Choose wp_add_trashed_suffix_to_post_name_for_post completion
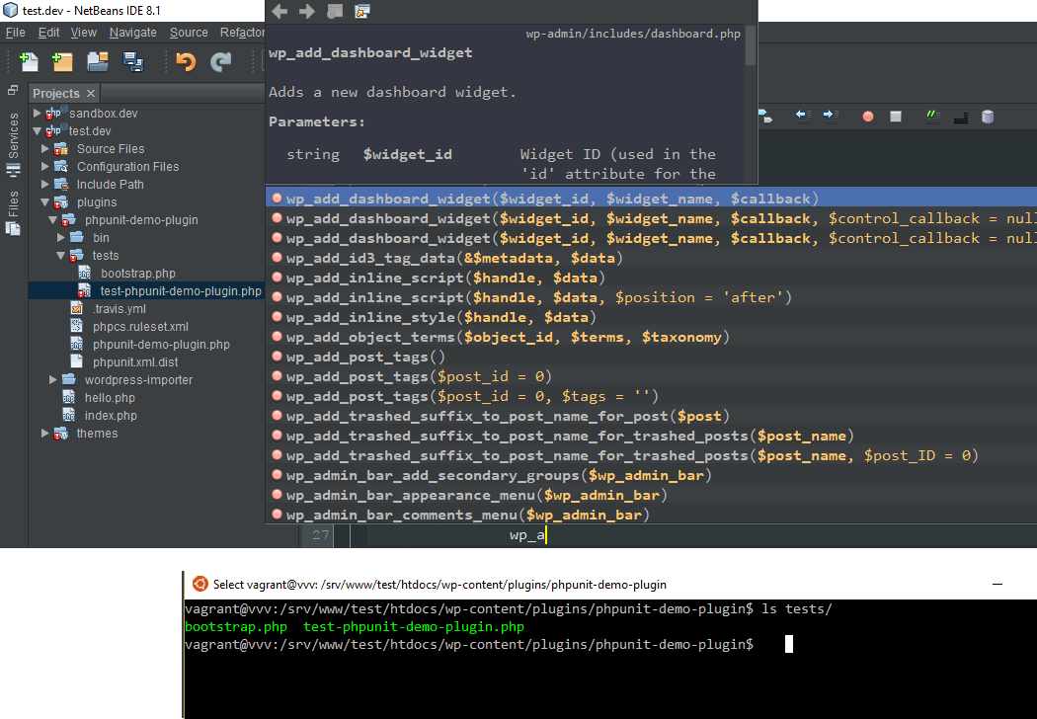1037x719 pixels. (x=651, y=416)
